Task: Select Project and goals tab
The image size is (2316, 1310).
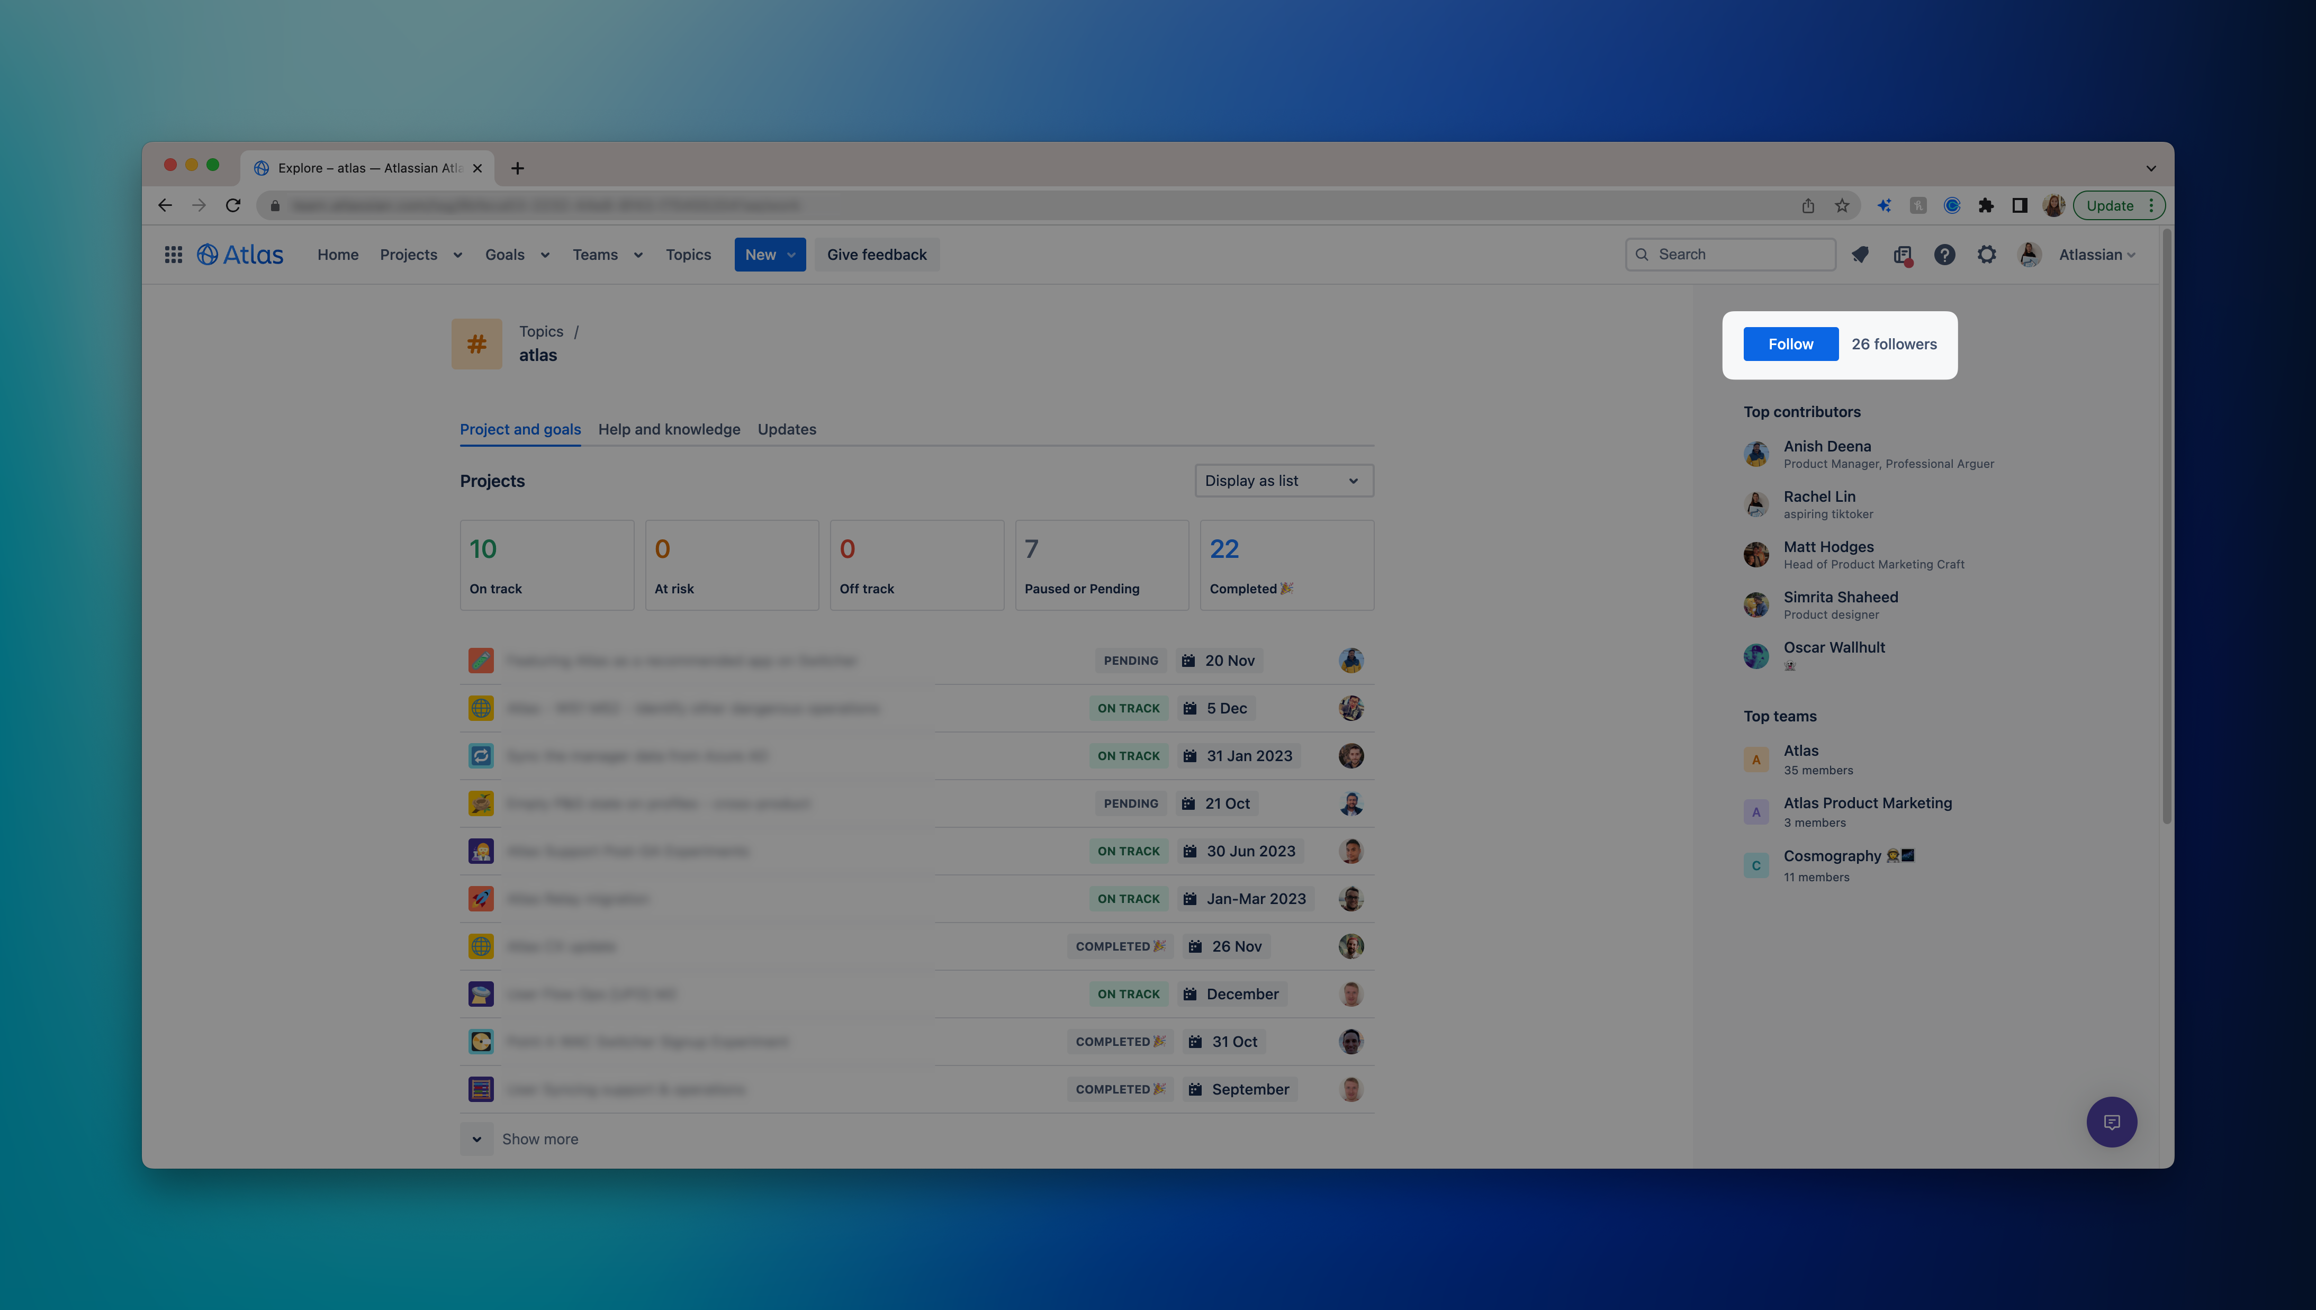Action: click(520, 429)
